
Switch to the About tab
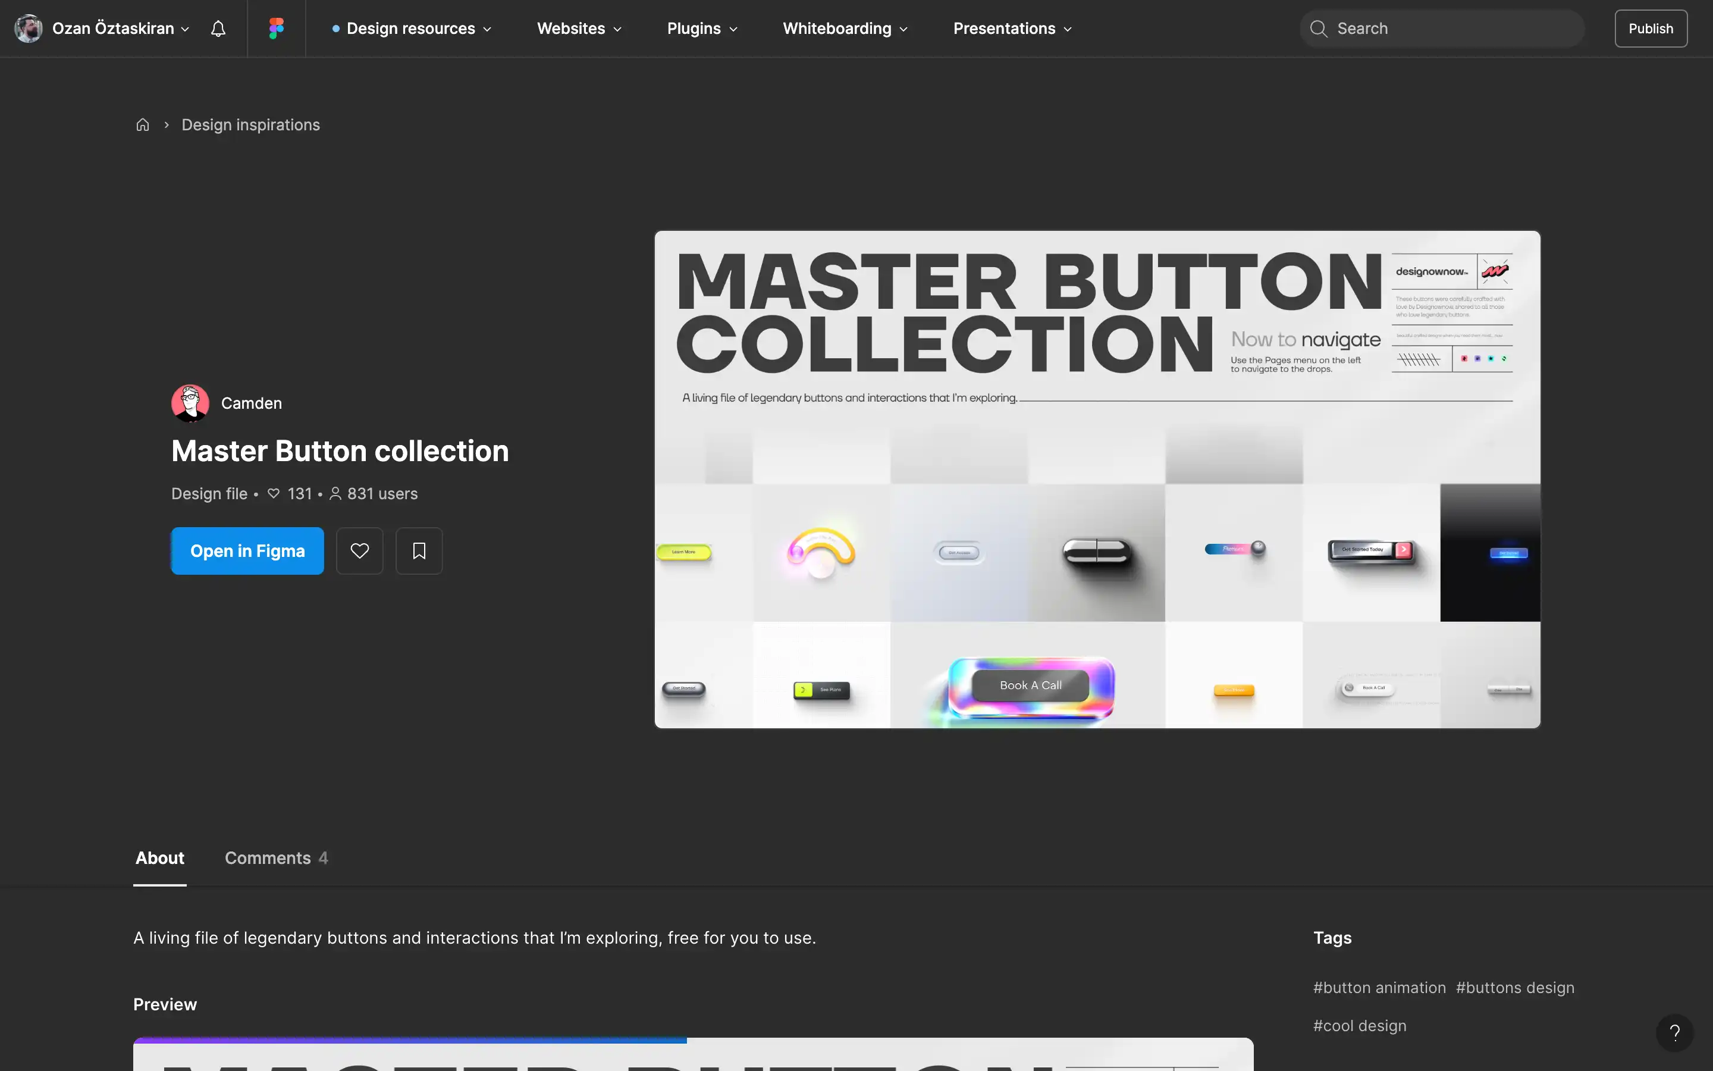(x=160, y=858)
